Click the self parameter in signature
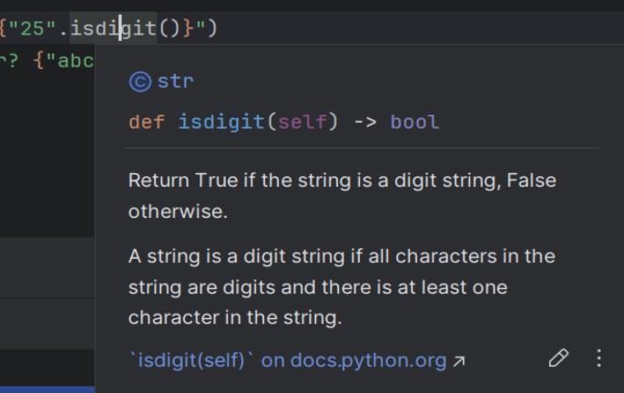This screenshot has height=393, width=624. 302,122
